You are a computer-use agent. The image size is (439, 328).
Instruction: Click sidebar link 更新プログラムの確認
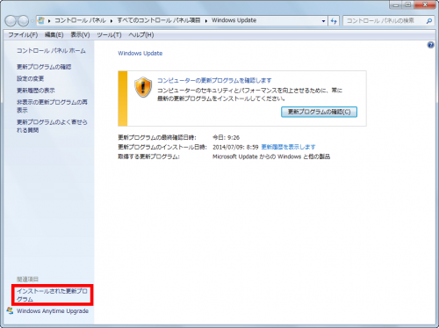[44, 67]
